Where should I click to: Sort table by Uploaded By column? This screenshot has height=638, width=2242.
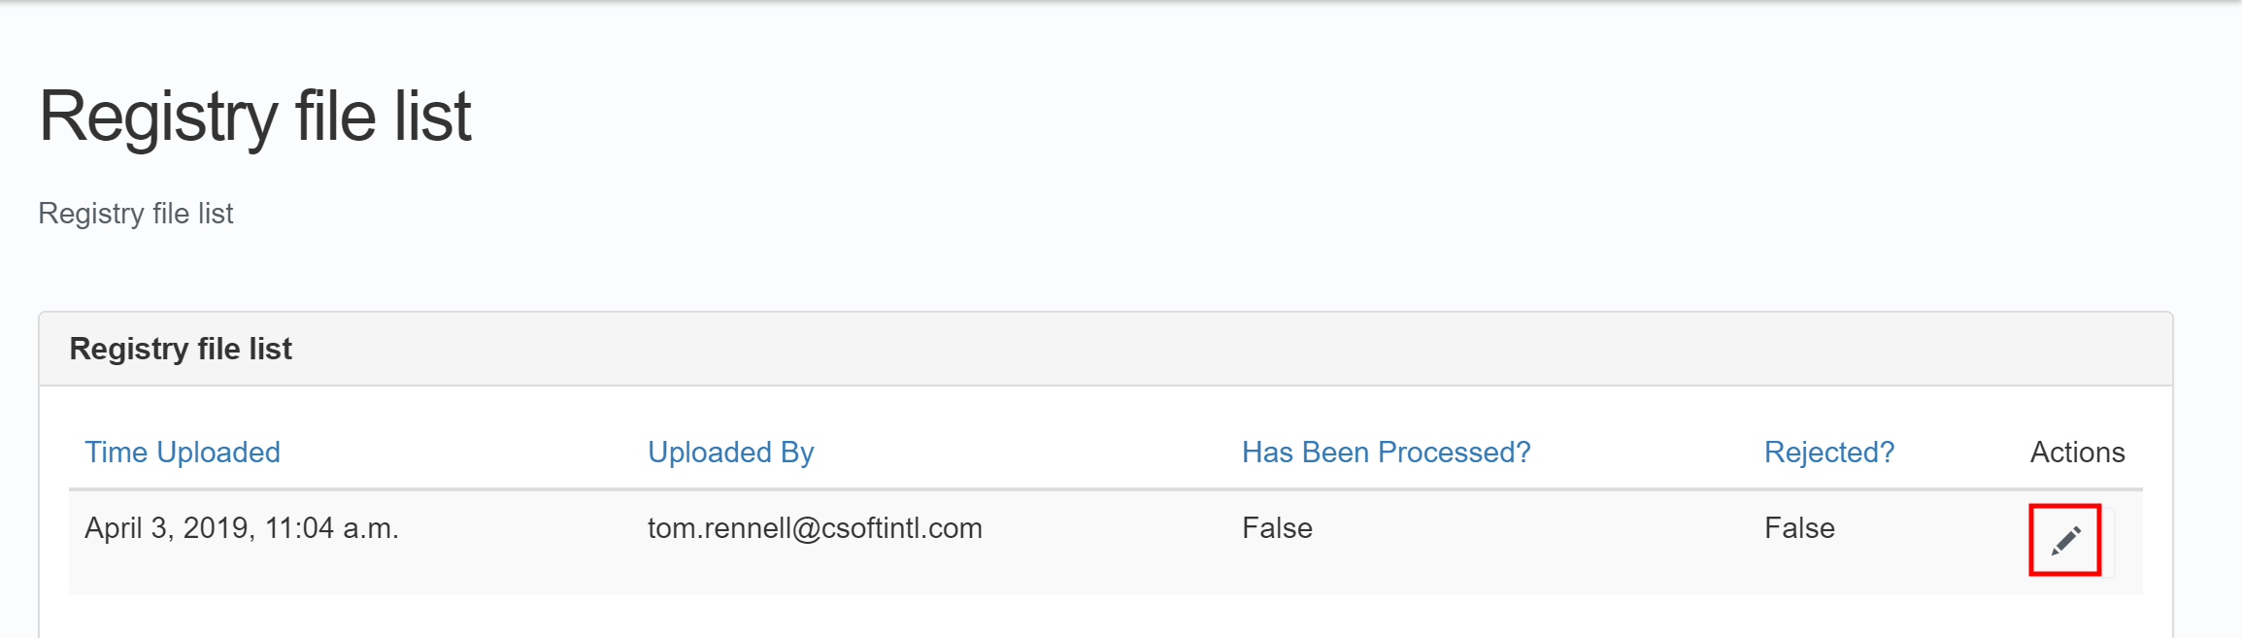730,453
